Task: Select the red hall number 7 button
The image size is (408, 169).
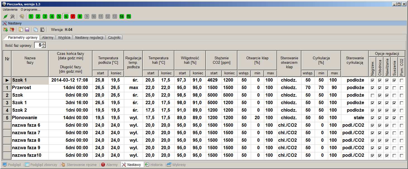Action: [73, 16]
